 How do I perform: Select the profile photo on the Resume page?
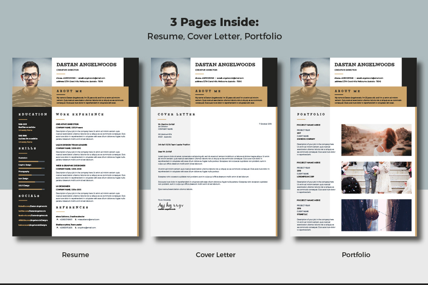32,82
